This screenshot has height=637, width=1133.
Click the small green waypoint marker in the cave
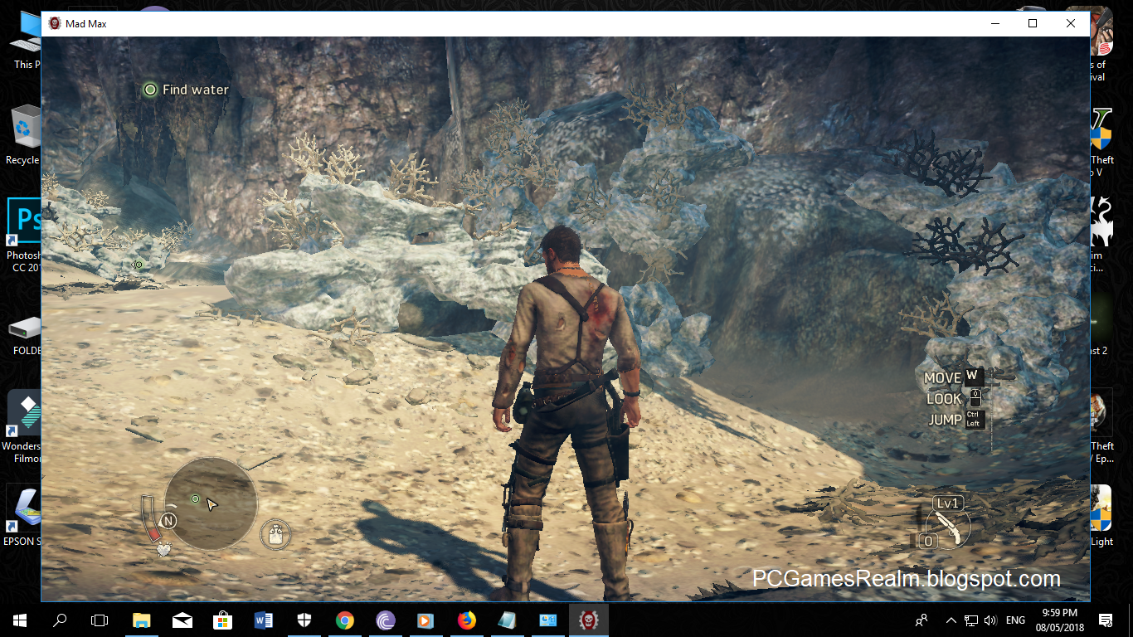coord(139,265)
